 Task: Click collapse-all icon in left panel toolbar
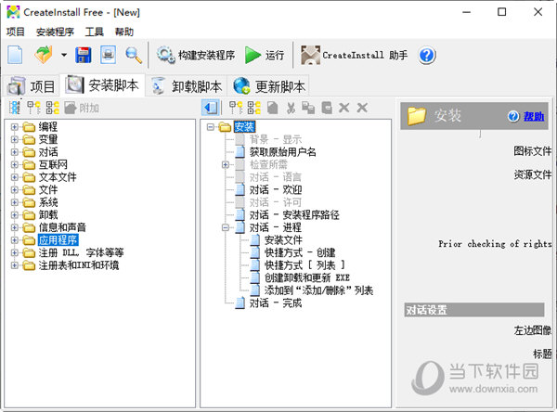(x=52, y=108)
